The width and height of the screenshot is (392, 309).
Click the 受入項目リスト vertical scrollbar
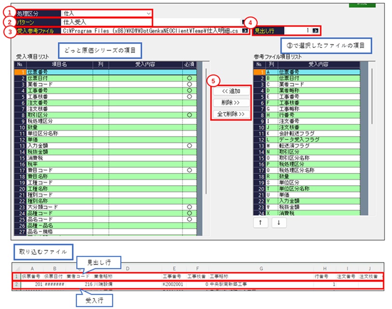click(x=200, y=144)
